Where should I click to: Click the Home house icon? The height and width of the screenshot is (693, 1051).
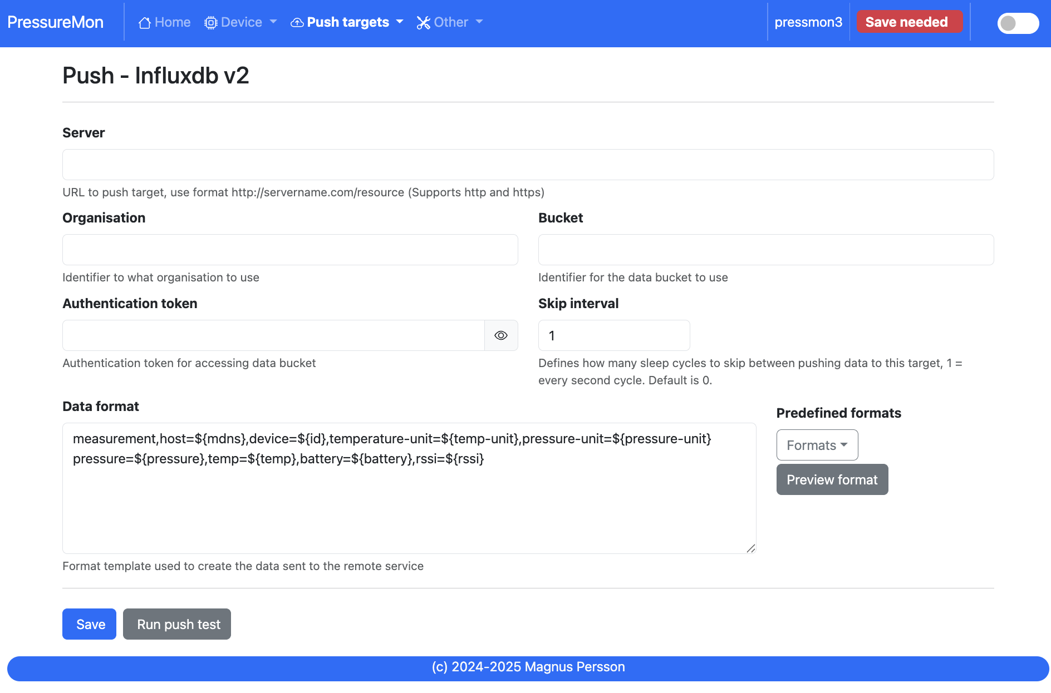[145, 23]
